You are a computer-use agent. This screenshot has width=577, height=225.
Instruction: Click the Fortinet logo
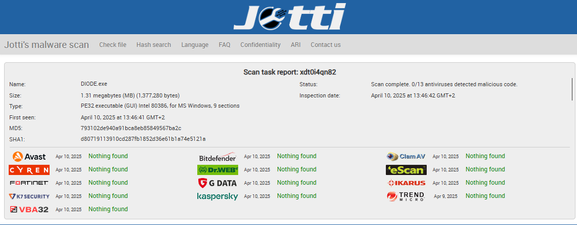point(29,183)
